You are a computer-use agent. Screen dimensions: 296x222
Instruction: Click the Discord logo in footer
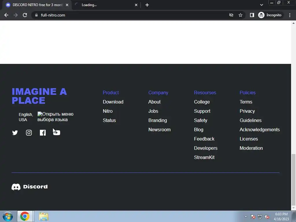click(29, 187)
